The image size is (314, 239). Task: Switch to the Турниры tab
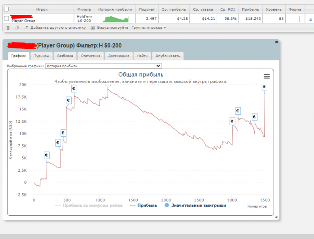(x=42, y=56)
